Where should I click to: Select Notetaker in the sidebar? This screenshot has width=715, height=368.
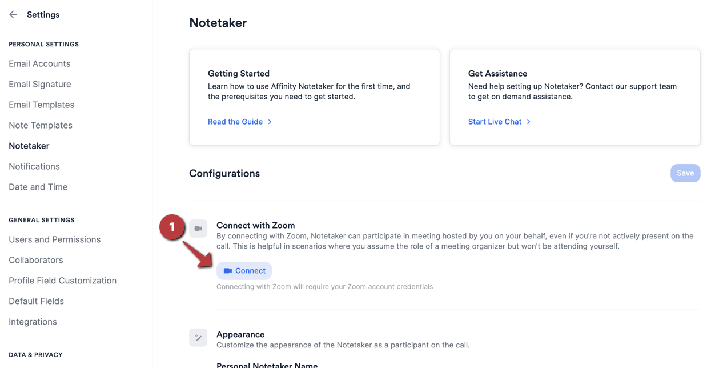tap(29, 146)
